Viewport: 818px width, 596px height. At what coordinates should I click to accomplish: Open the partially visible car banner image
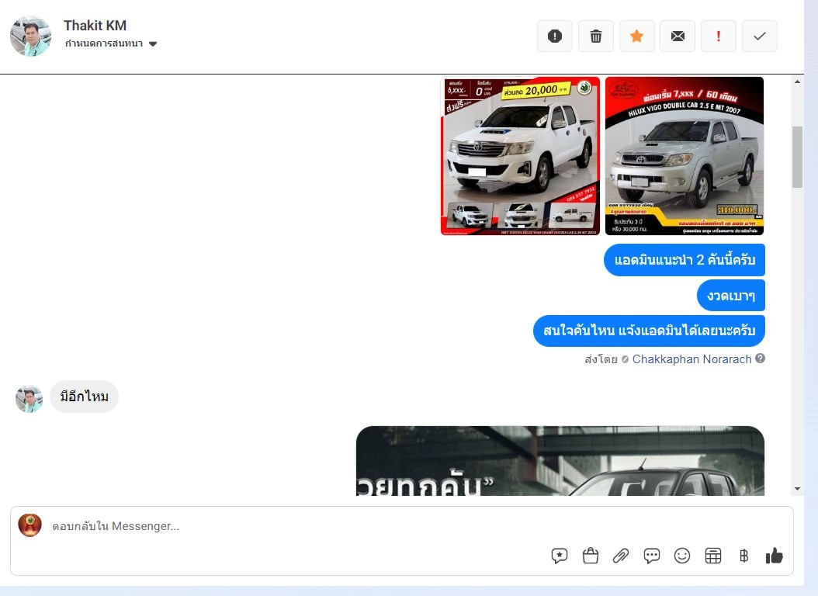(560, 461)
